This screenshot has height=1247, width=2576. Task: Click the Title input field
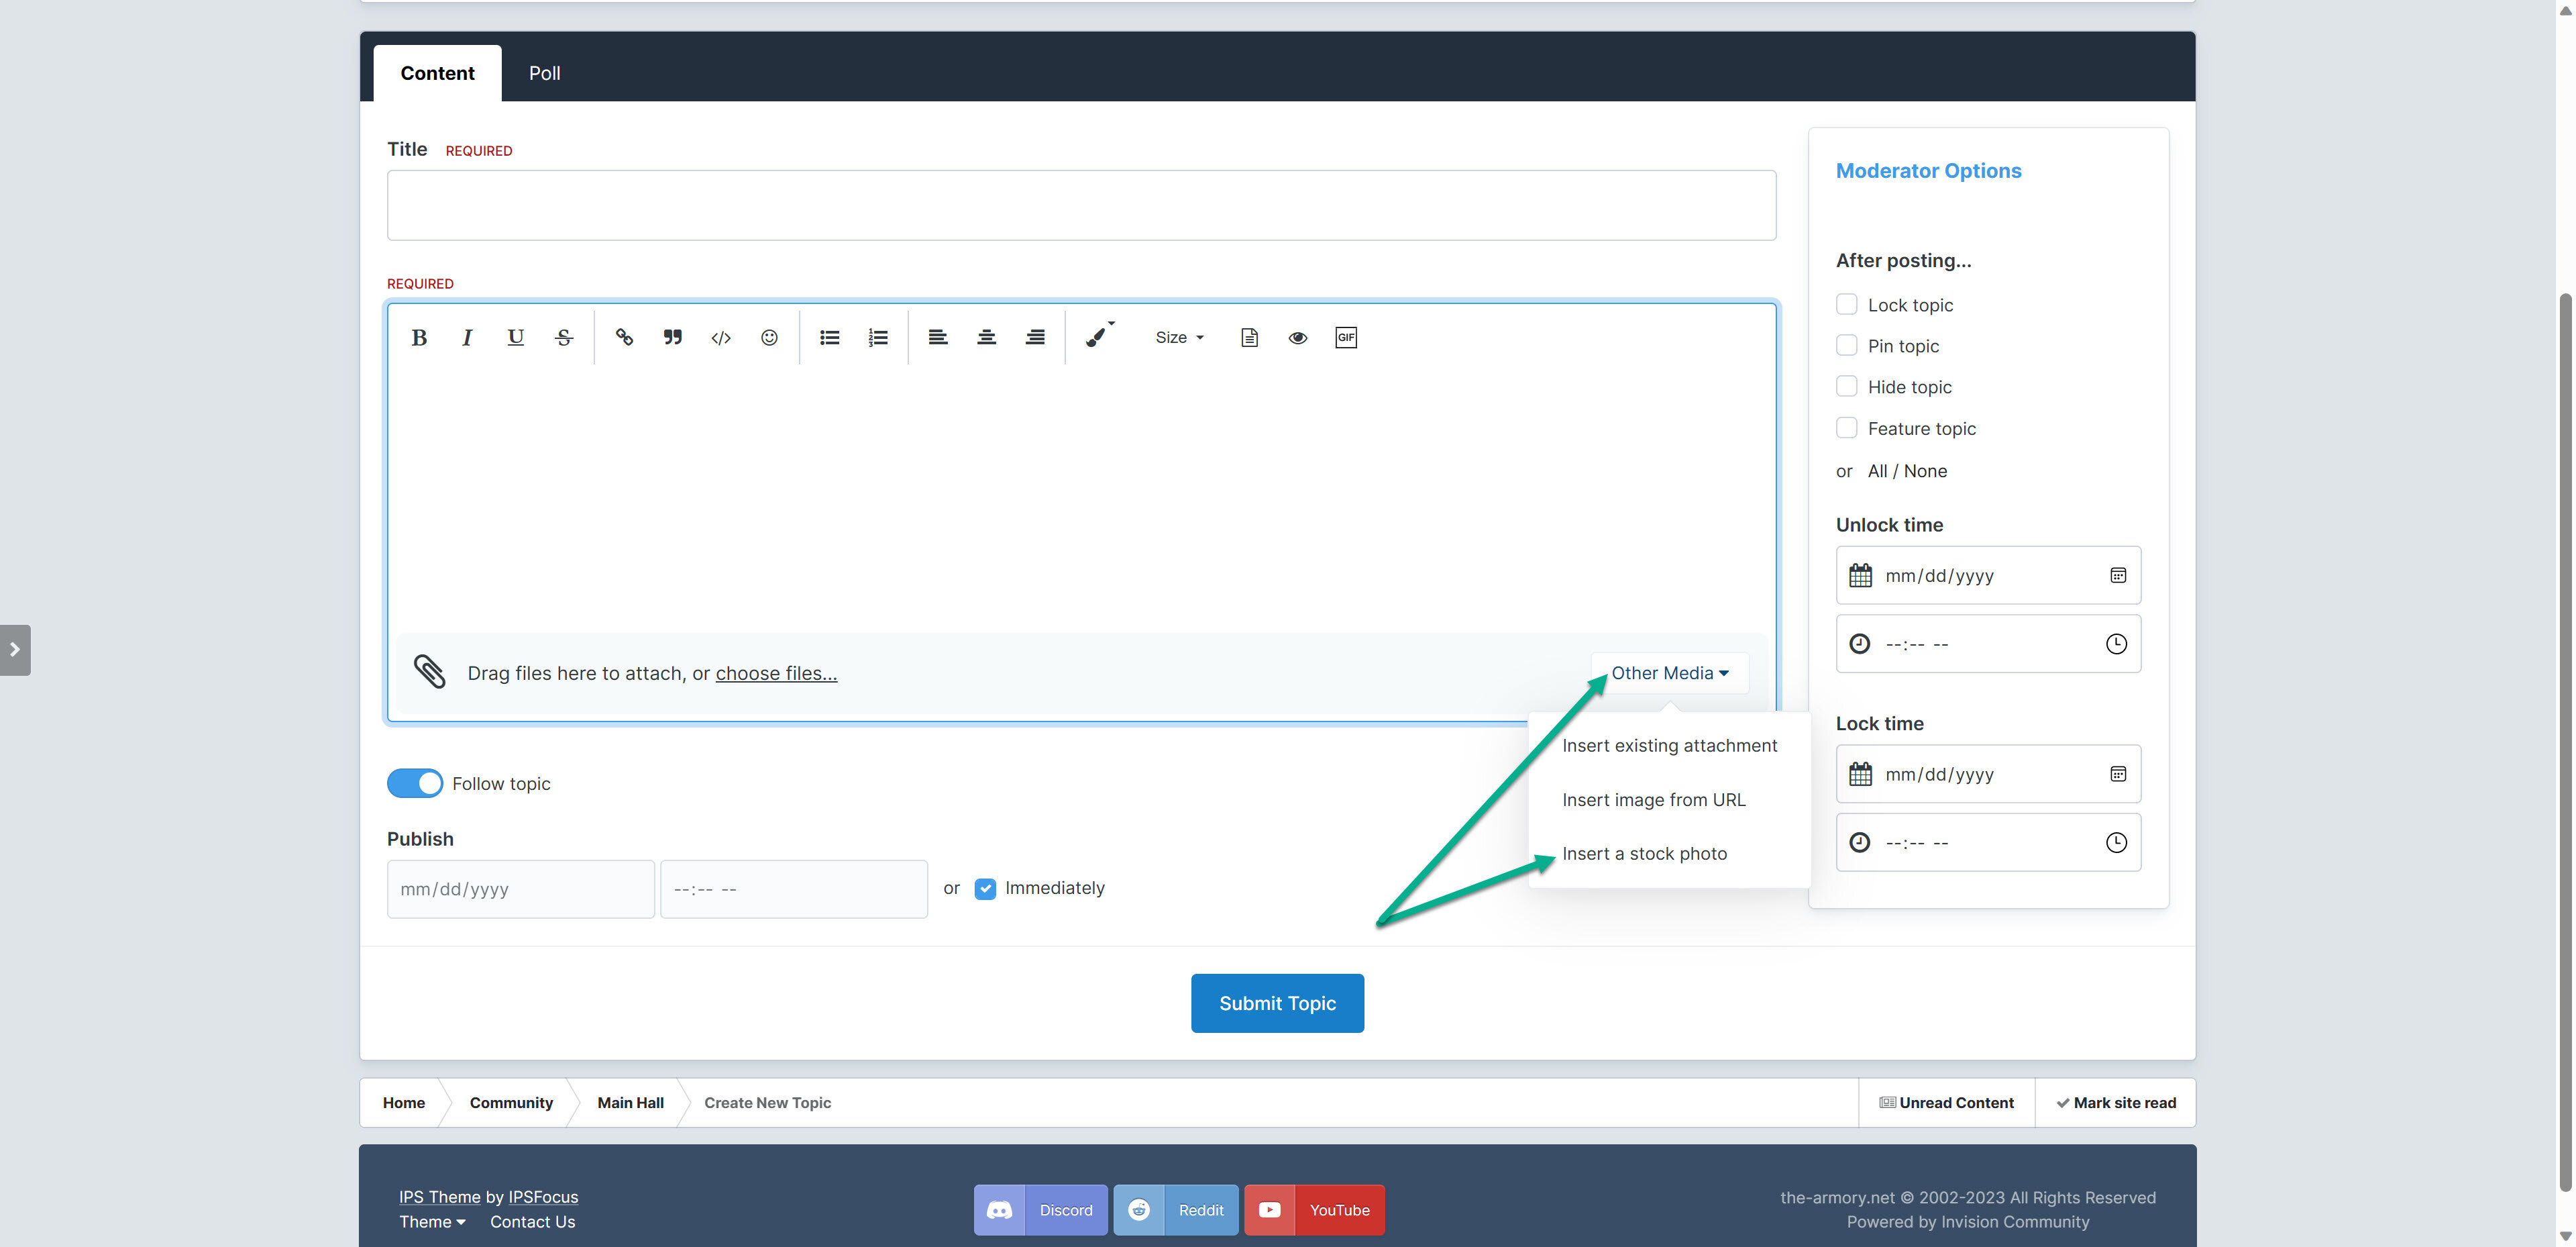pyautogui.click(x=1081, y=205)
